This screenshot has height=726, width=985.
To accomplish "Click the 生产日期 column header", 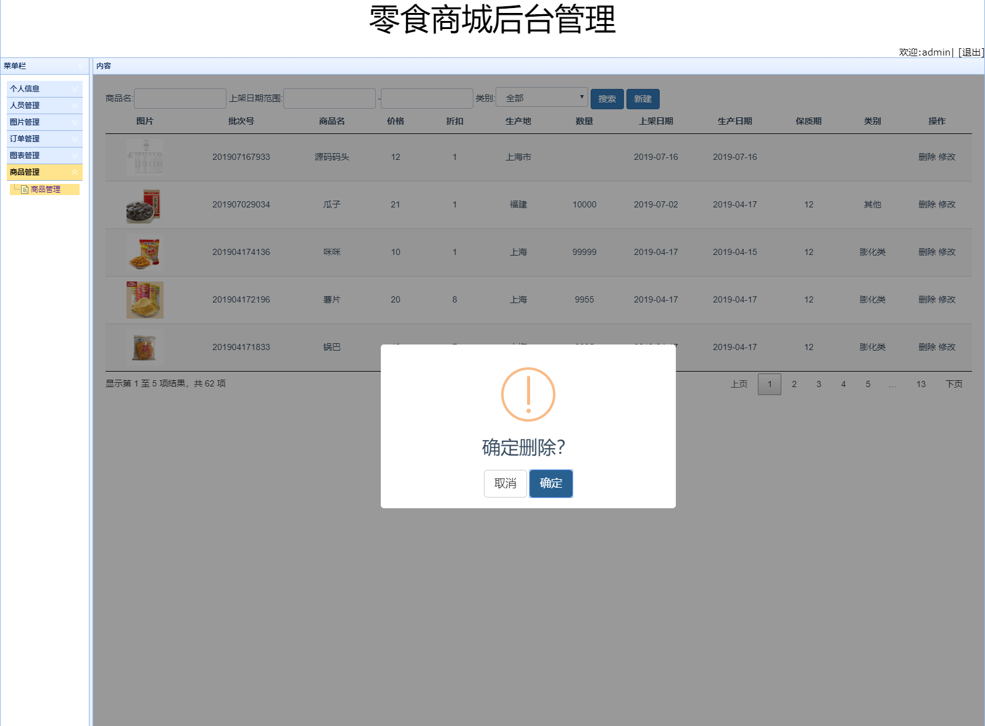I will point(735,121).
